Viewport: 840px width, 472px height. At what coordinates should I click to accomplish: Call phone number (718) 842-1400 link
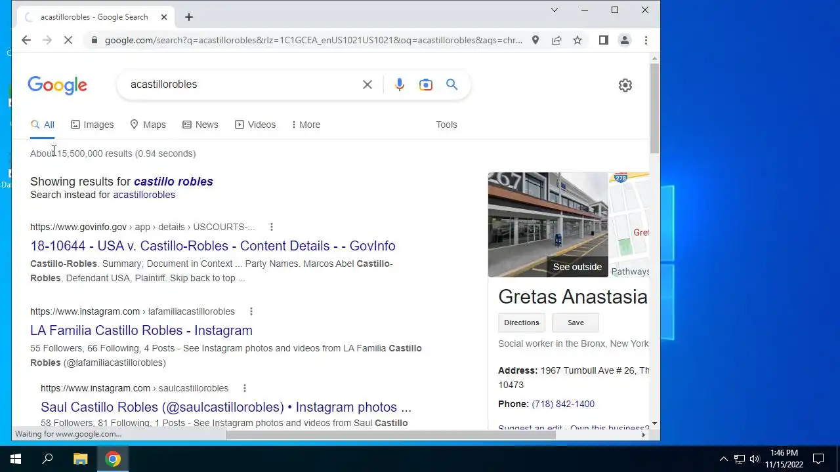point(563,404)
